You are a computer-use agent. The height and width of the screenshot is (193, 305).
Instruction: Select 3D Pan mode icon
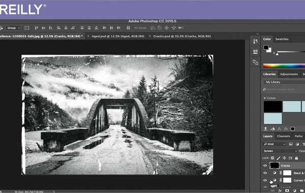pyautogui.click(x=167, y=28)
